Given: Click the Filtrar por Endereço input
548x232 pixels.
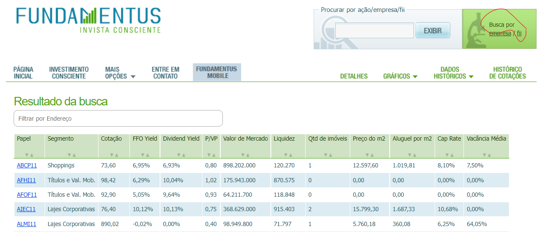Looking at the screenshot, I should tap(118, 119).
